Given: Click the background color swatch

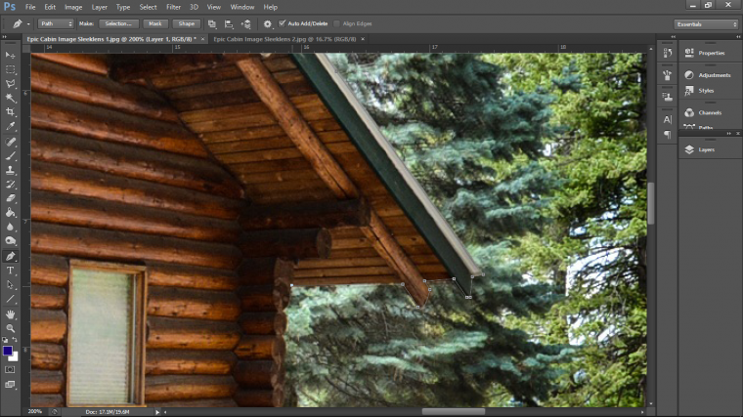Looking at the screenshot, I should point(15,357).
